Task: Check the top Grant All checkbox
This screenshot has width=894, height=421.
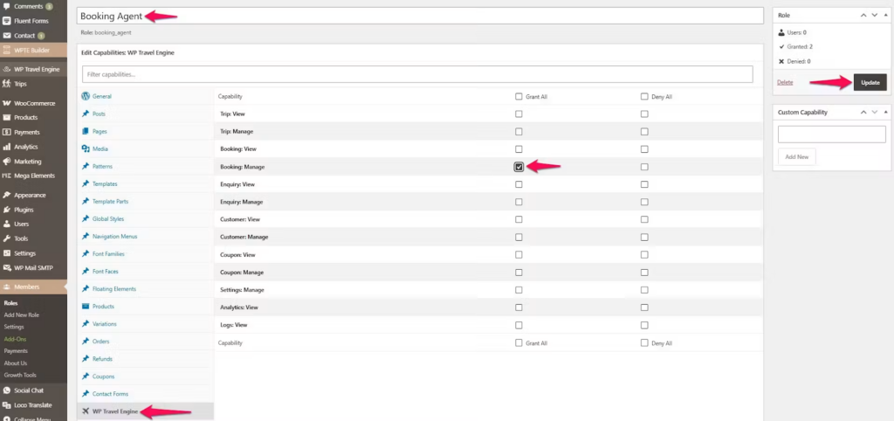Action: 519,96
